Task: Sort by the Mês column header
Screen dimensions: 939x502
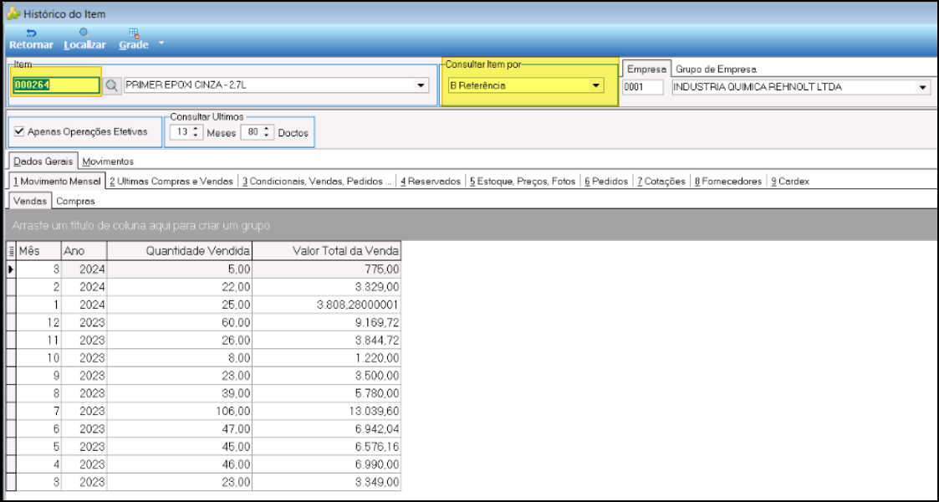Action: click(39, 251)
